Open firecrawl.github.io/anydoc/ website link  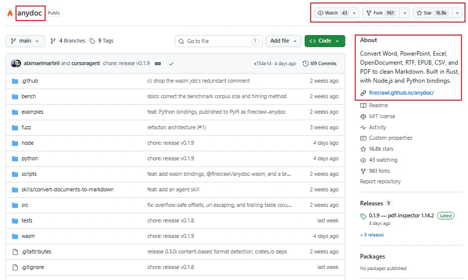(x=401, y=93)
